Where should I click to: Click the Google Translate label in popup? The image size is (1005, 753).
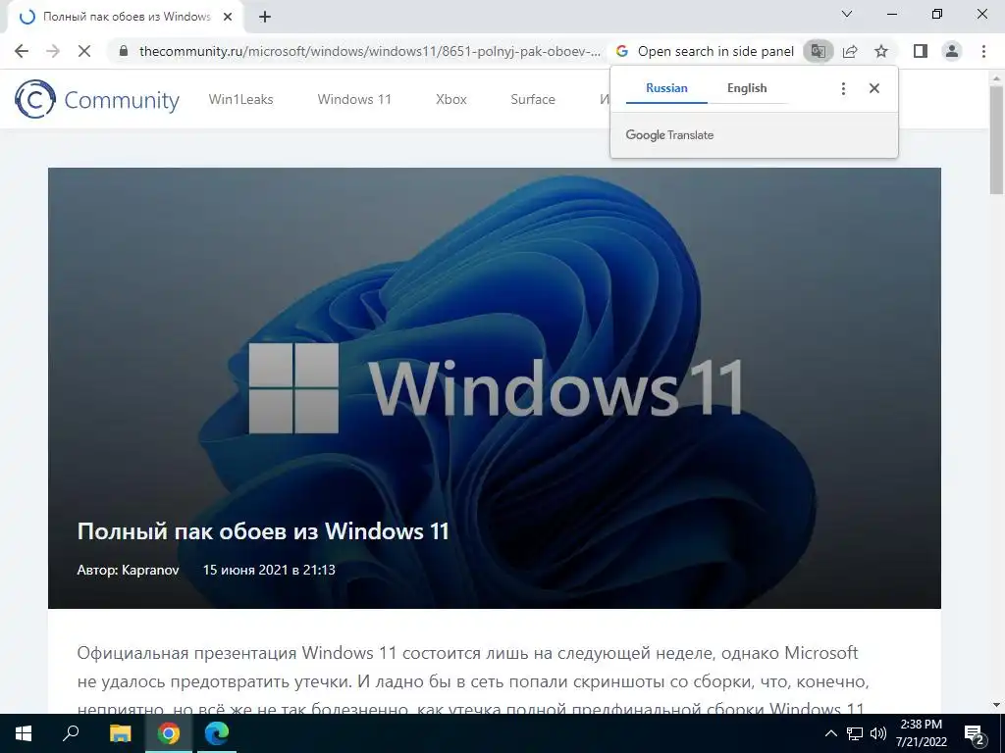(669, 135)
